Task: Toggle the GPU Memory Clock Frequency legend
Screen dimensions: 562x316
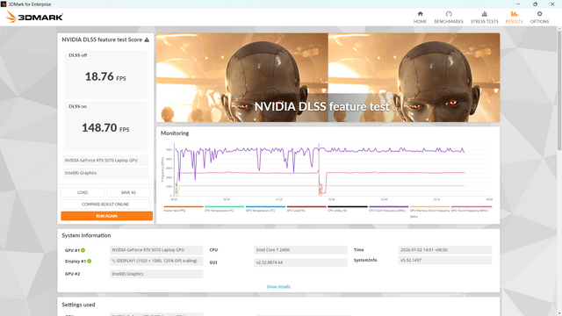Action: 429,212
